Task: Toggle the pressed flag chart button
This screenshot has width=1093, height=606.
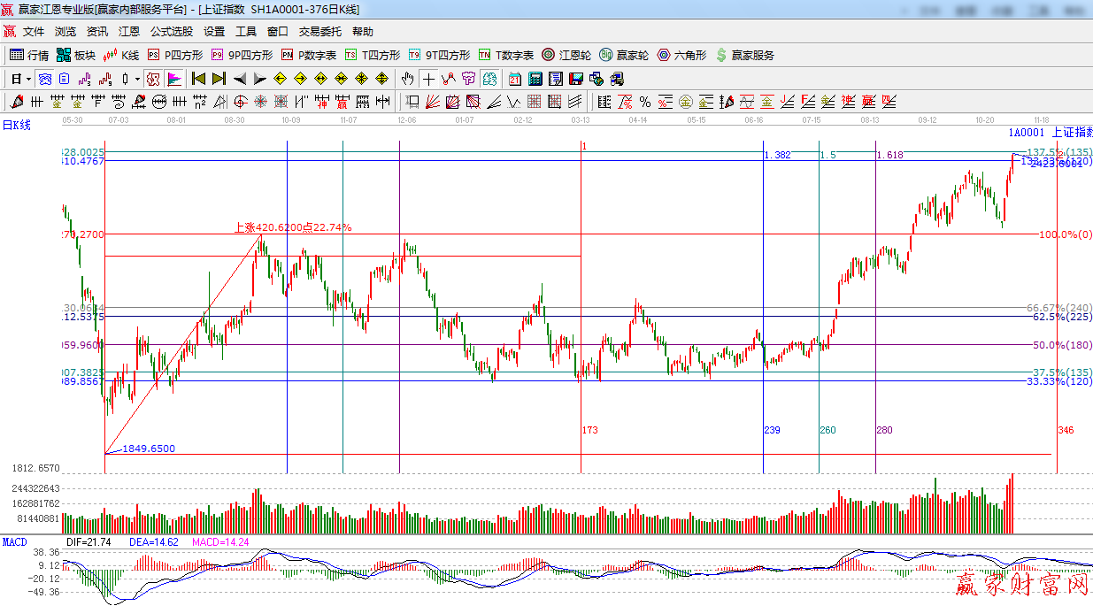Action: 174,79
